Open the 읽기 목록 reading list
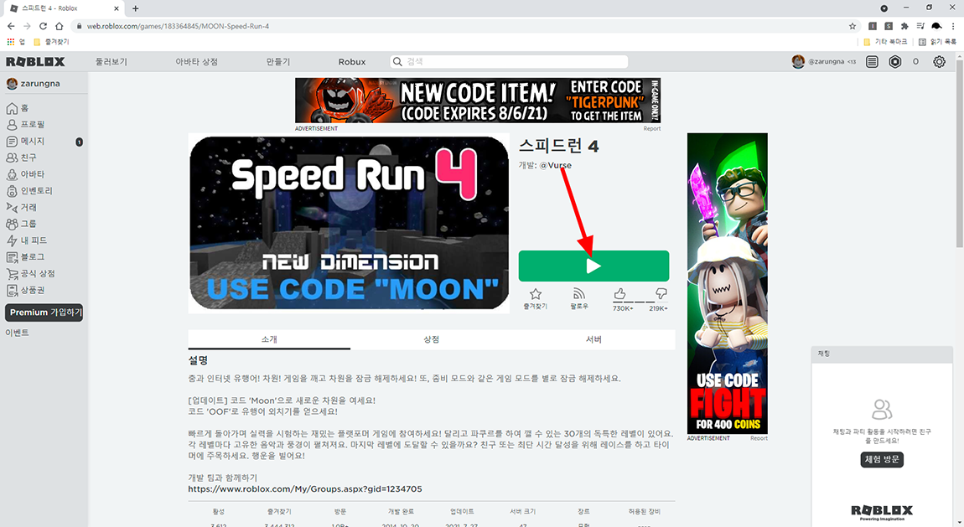This screenshot has height=527, width=964. [937, 42]
